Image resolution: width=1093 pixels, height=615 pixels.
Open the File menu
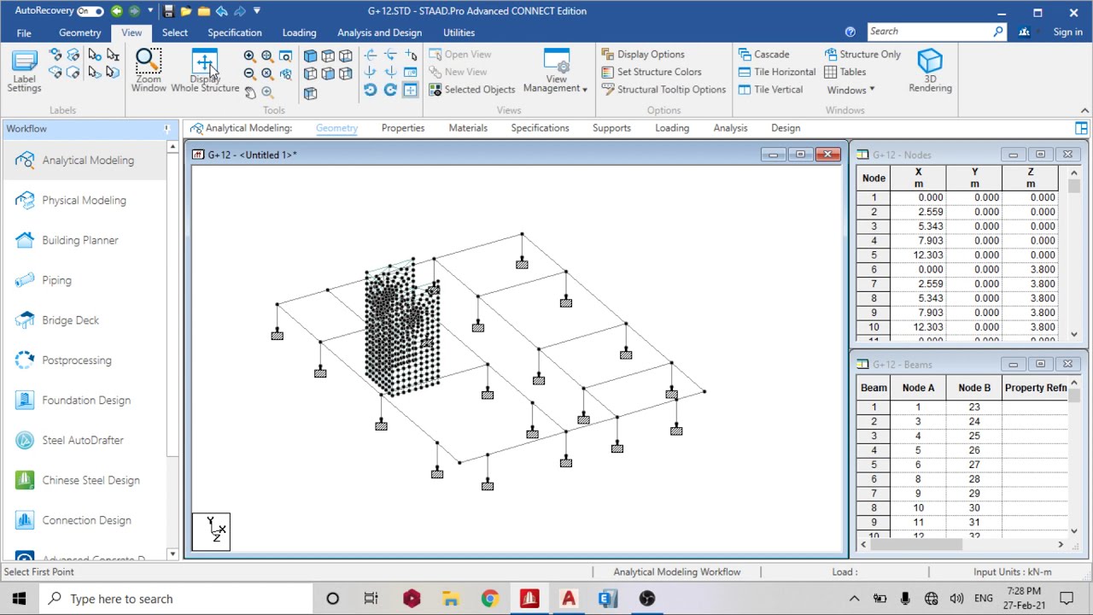[24, 32]
